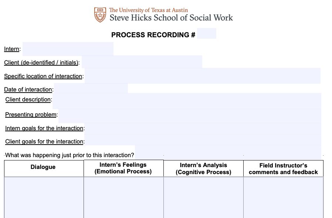Image resolution: width=332 pixels, height=218 pixels.
Task: Focus the Specific location of interaction field
Action: click(203, 76)
